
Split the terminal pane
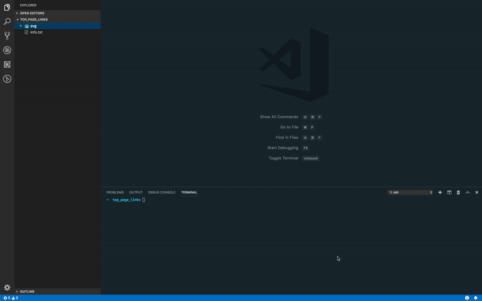[449, 192]
